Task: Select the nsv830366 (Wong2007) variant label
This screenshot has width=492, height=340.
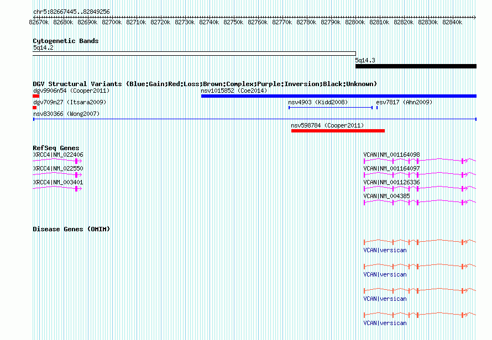Action: 66,114
